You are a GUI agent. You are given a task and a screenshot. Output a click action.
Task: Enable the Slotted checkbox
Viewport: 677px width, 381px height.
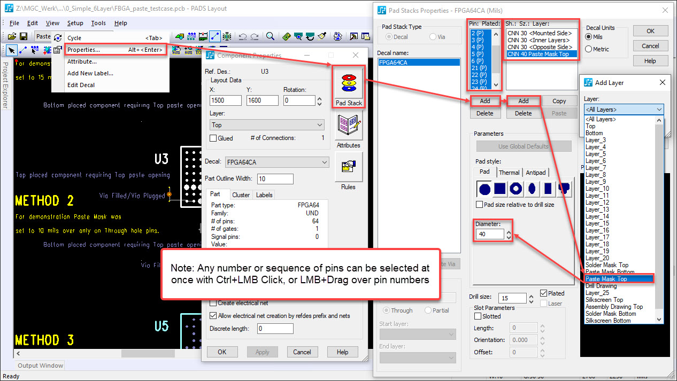tap(478, 316)
